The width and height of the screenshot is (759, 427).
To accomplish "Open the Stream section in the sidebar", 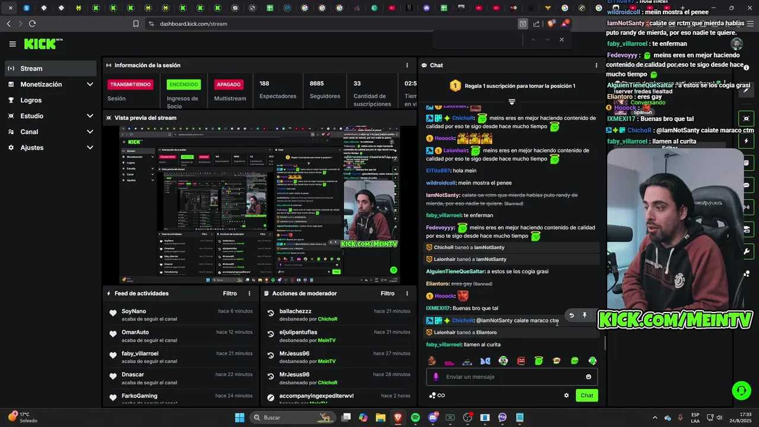I will 50,68.
